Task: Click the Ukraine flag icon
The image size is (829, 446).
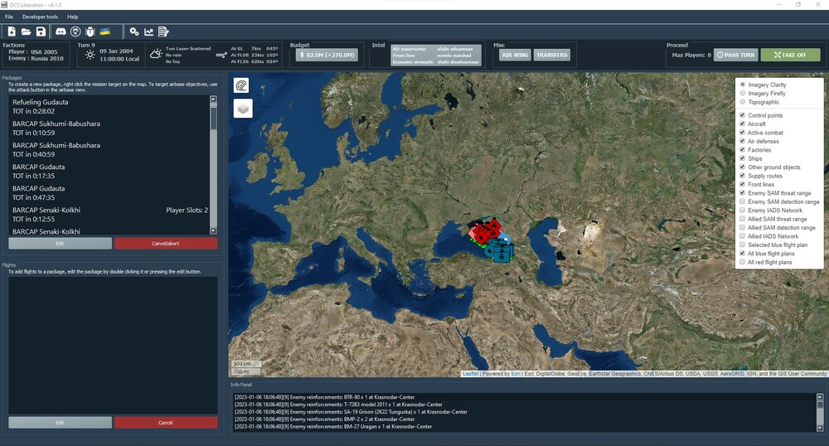Action: click(105, 32)
